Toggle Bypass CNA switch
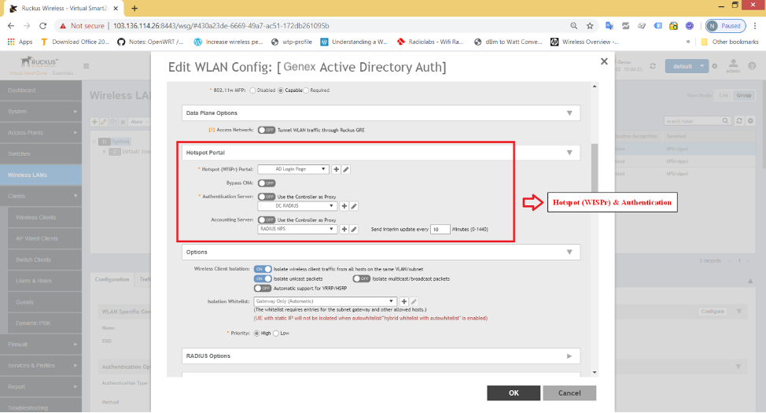The width and height of the screenshot is (766, 413). point(267,183)
